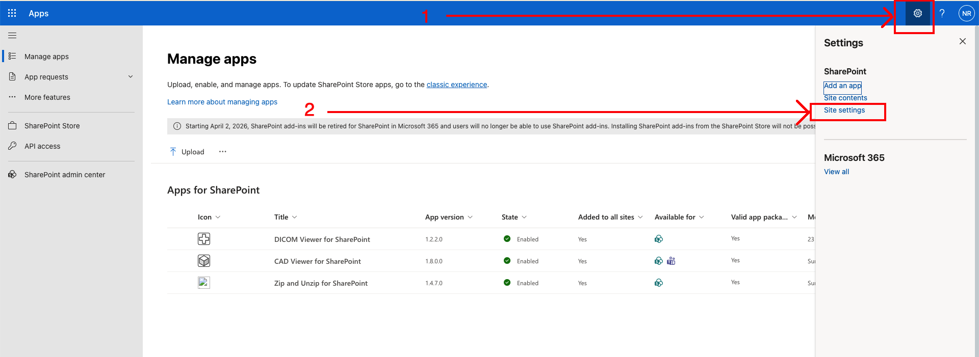Image resolution: width=979 pixels, height=357 pixels.
Task: Open the Icon column dropdown
Action: 218,217
